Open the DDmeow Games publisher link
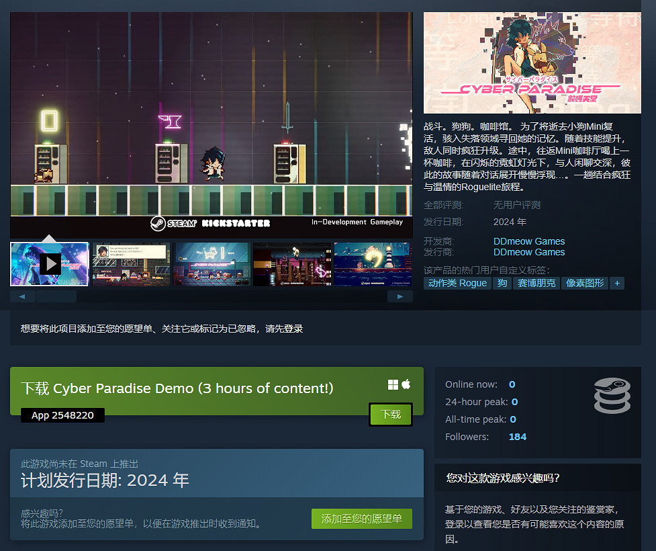 (529, 252)
